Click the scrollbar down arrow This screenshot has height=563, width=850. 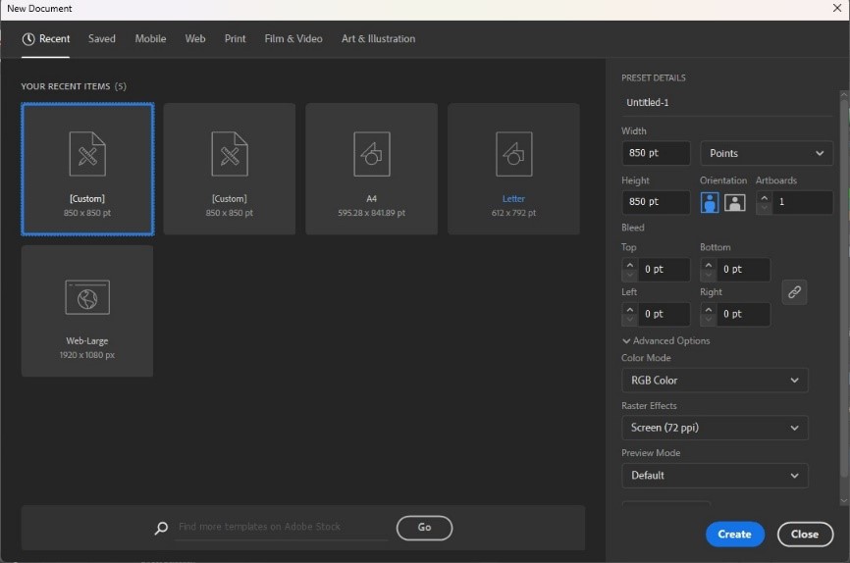844,501
